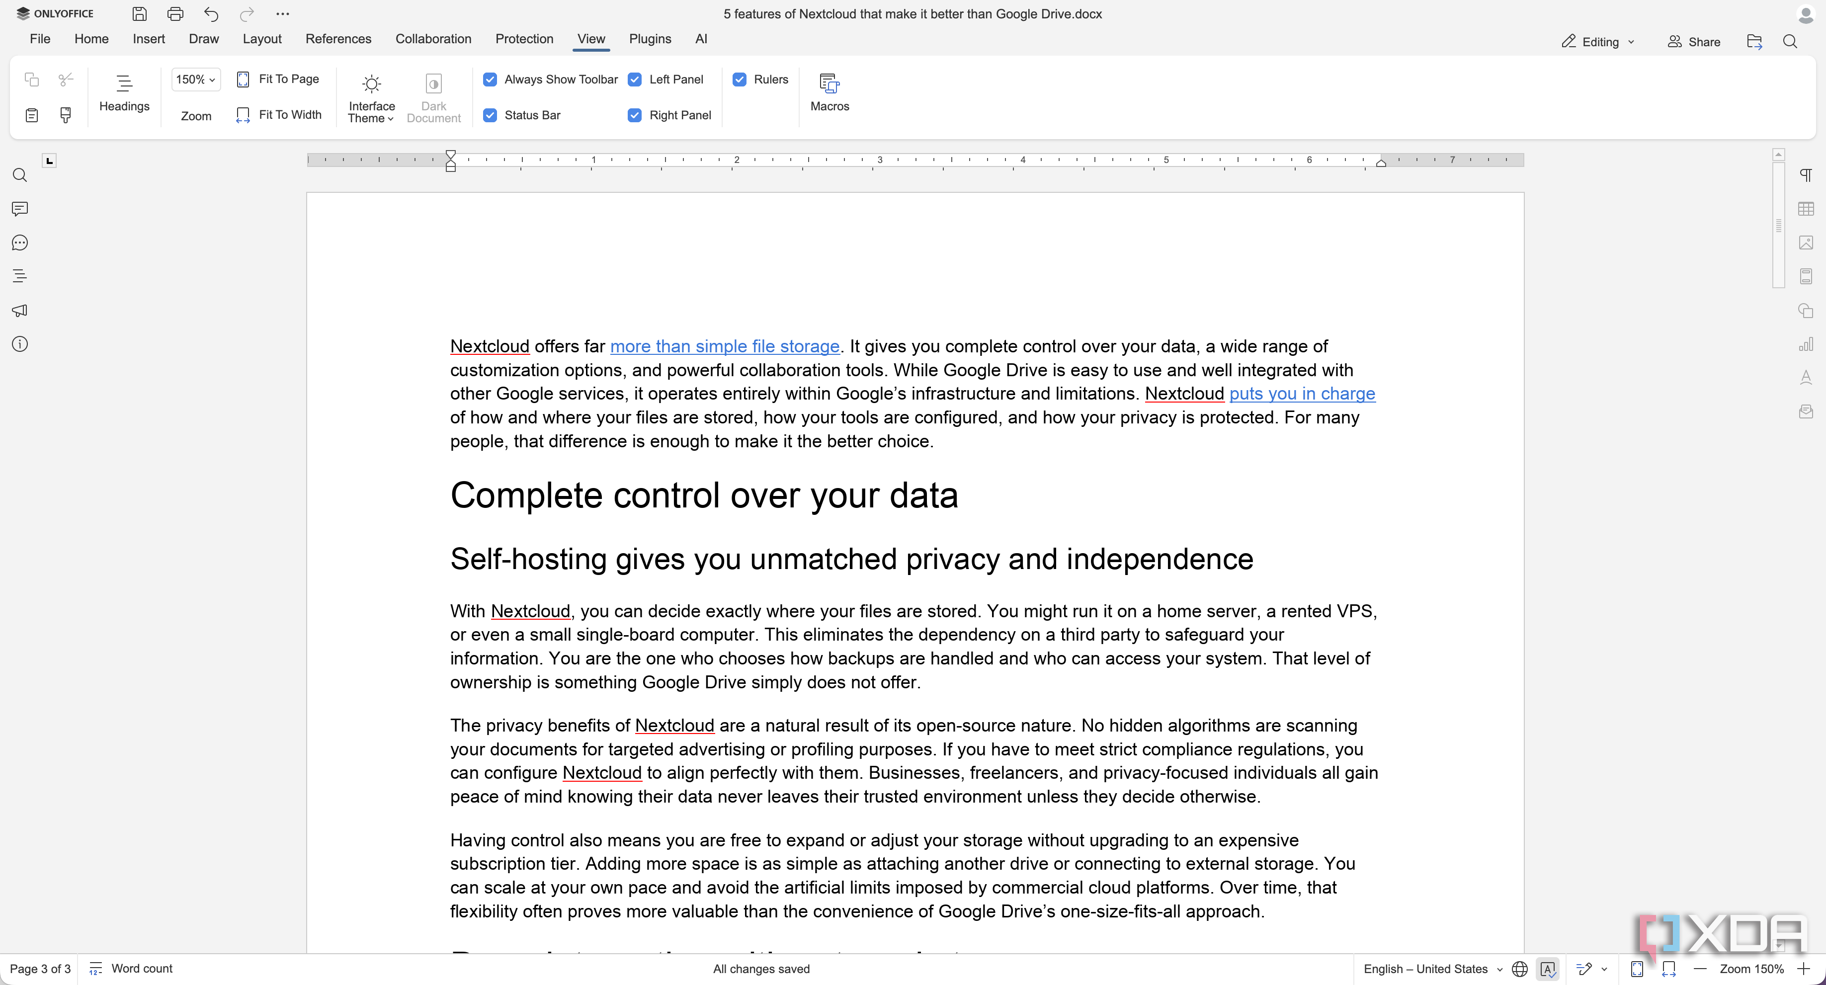Click the Print icon
The width and height of the screenshot is (1826, 985).
(x=175, y=13)
